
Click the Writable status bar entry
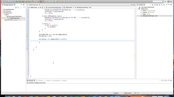116,93
